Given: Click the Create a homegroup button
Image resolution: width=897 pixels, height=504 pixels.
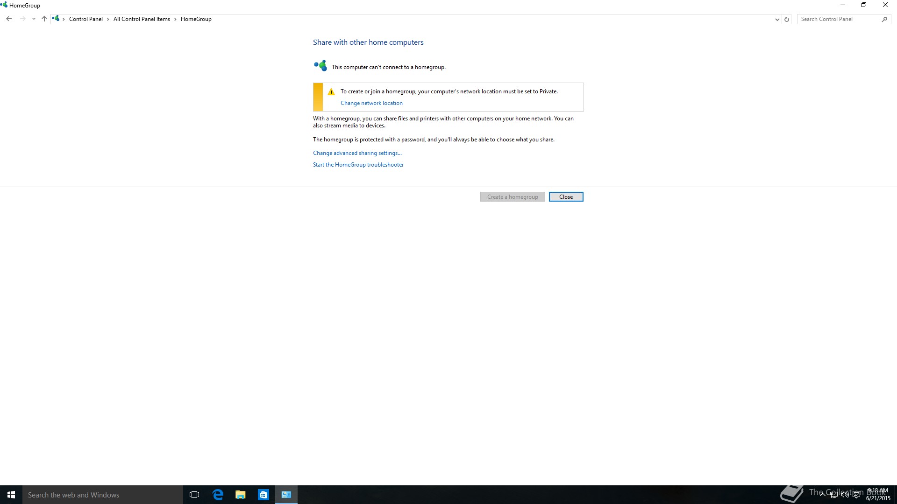Looking at the screenshot, I should point(513,197).
